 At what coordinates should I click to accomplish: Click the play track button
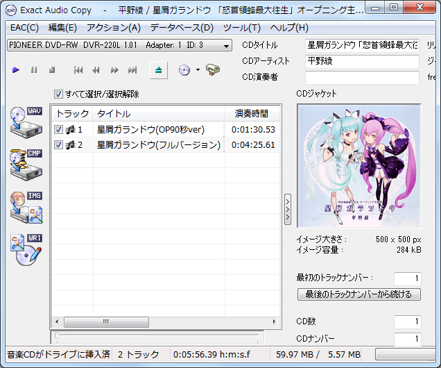tap(16, 70)
